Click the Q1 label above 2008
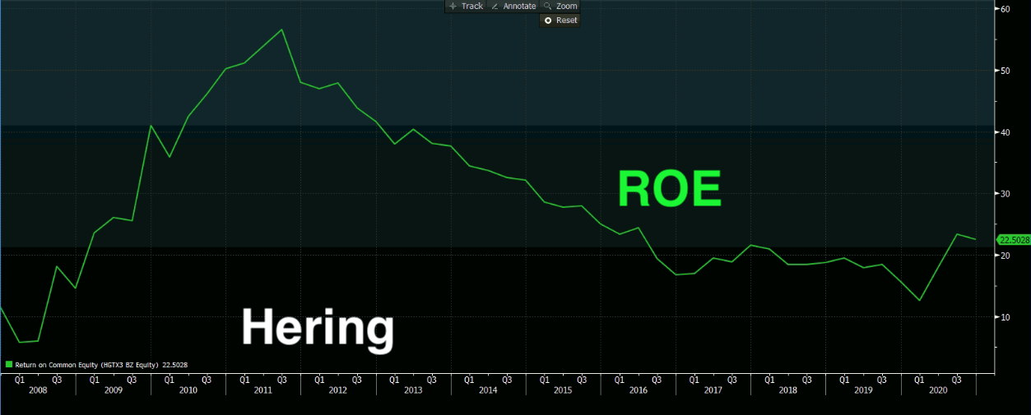 click(19, 380)
